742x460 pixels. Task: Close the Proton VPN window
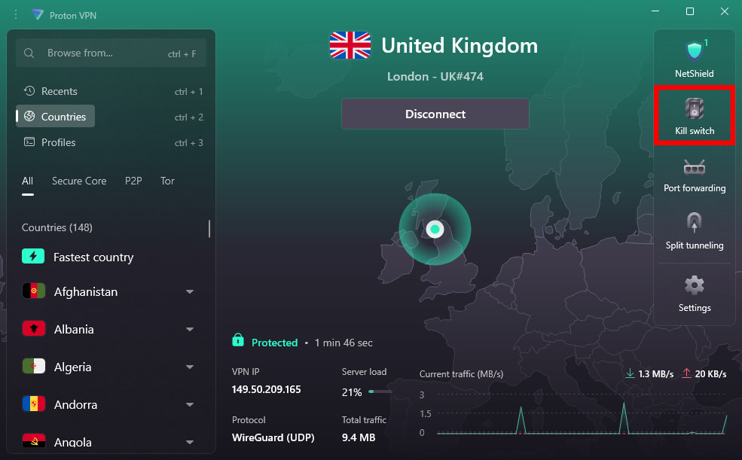[725, 11]
